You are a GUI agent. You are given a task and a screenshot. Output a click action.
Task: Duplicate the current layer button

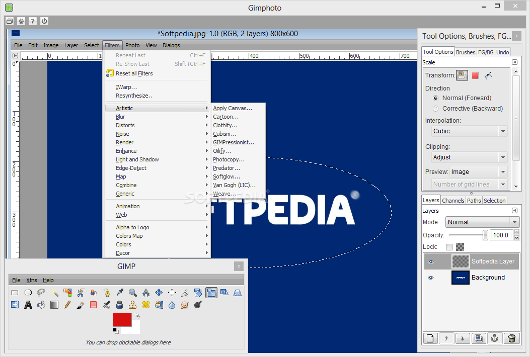pos(479,338)
